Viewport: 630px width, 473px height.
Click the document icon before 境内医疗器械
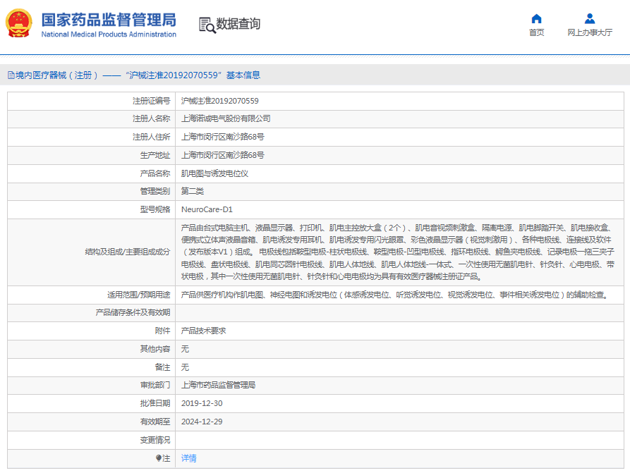pos(11,75)
